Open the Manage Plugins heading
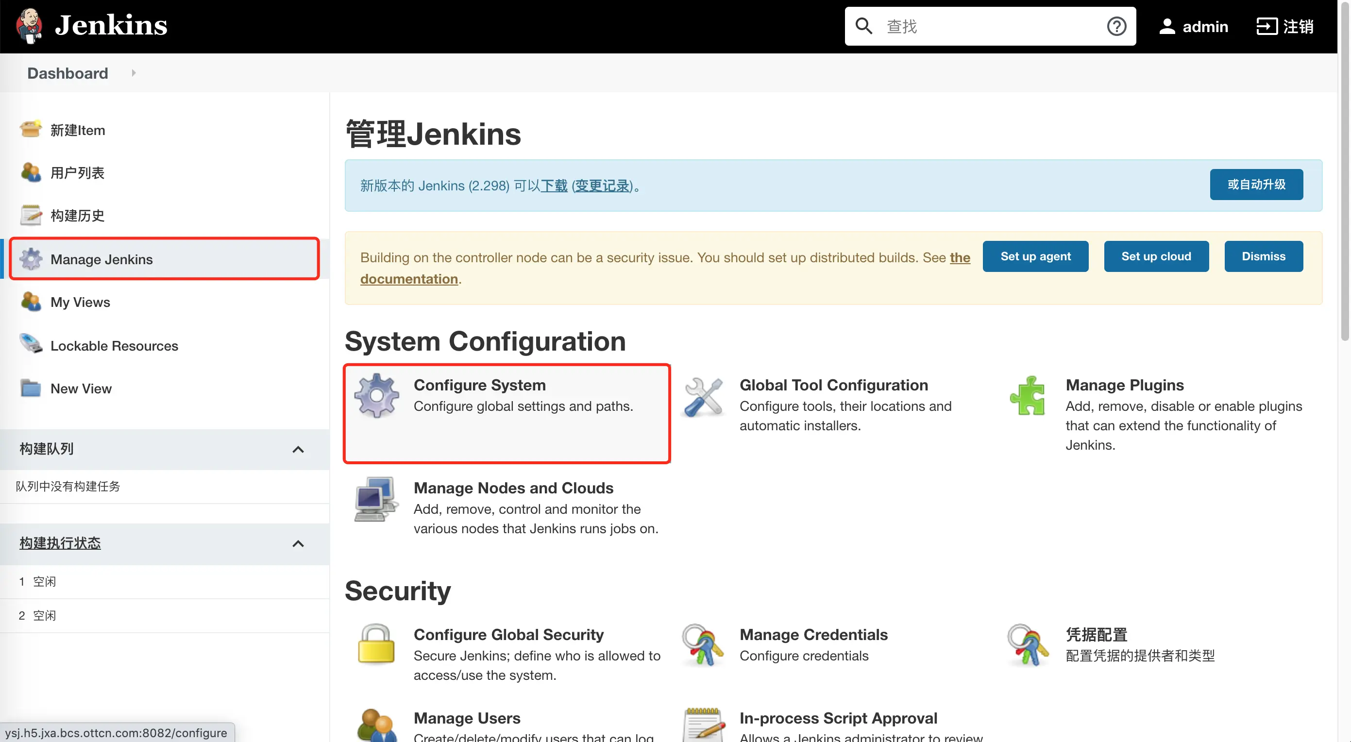 pos(1124,385)
